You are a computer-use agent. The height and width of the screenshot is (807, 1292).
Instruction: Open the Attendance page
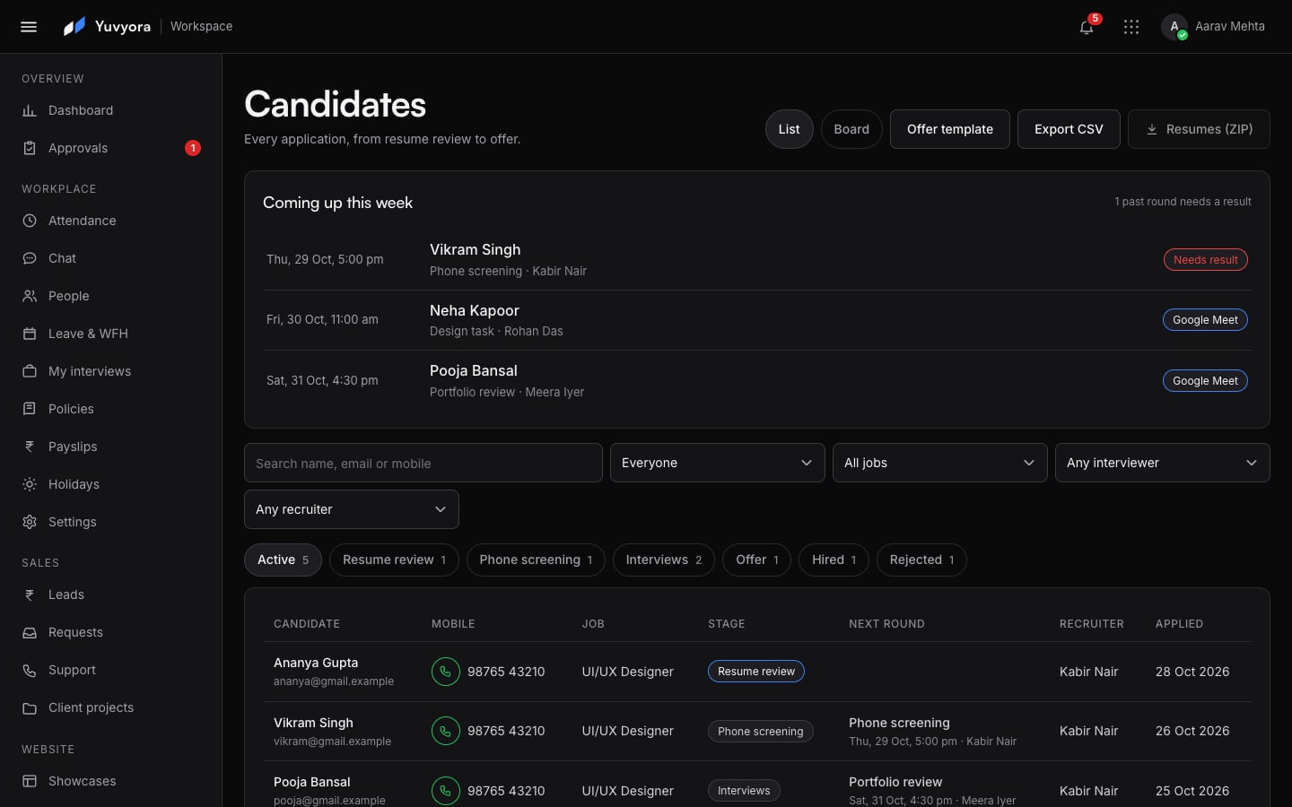(111, 221)
